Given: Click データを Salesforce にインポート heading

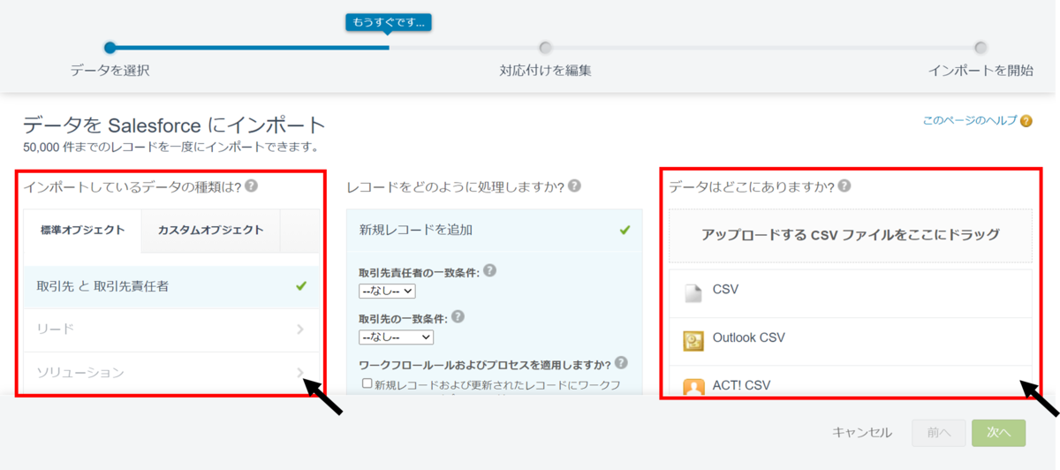Looking at the screenshot, I should 174,125.
